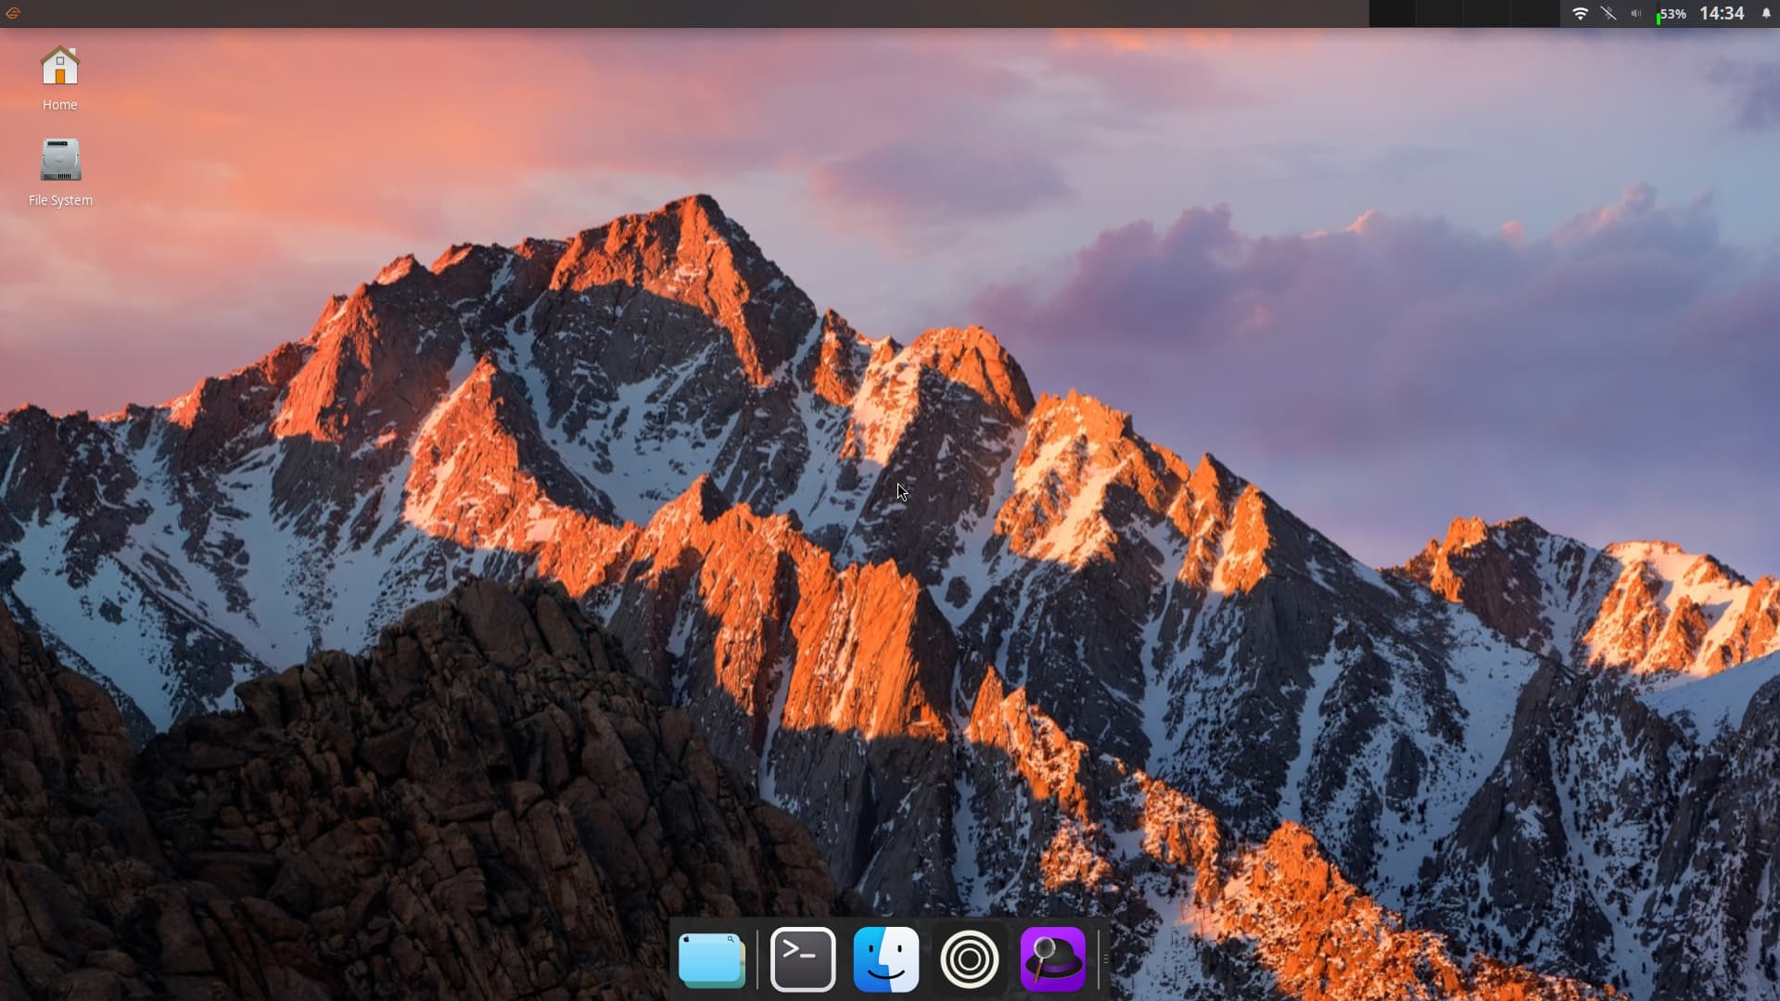Launch the Finder file manager dock icon
Viewport: 1780px width, 1001px height.
pyautogui.click(x=886, y=959)
